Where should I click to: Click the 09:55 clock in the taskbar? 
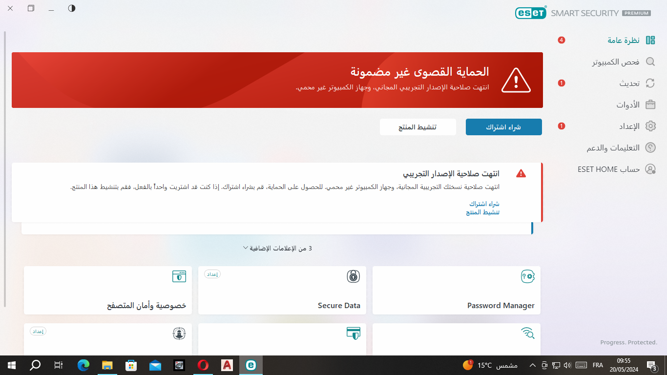[624, 360]
